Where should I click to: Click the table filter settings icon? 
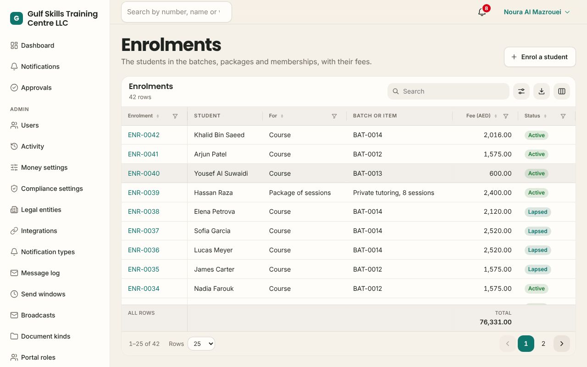[x=521, y=91]
